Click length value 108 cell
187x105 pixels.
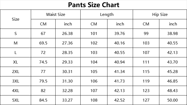94,100
